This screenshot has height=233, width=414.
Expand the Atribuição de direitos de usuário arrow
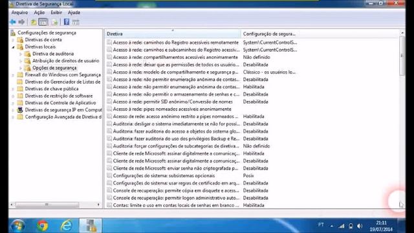(x=21, y=61)
